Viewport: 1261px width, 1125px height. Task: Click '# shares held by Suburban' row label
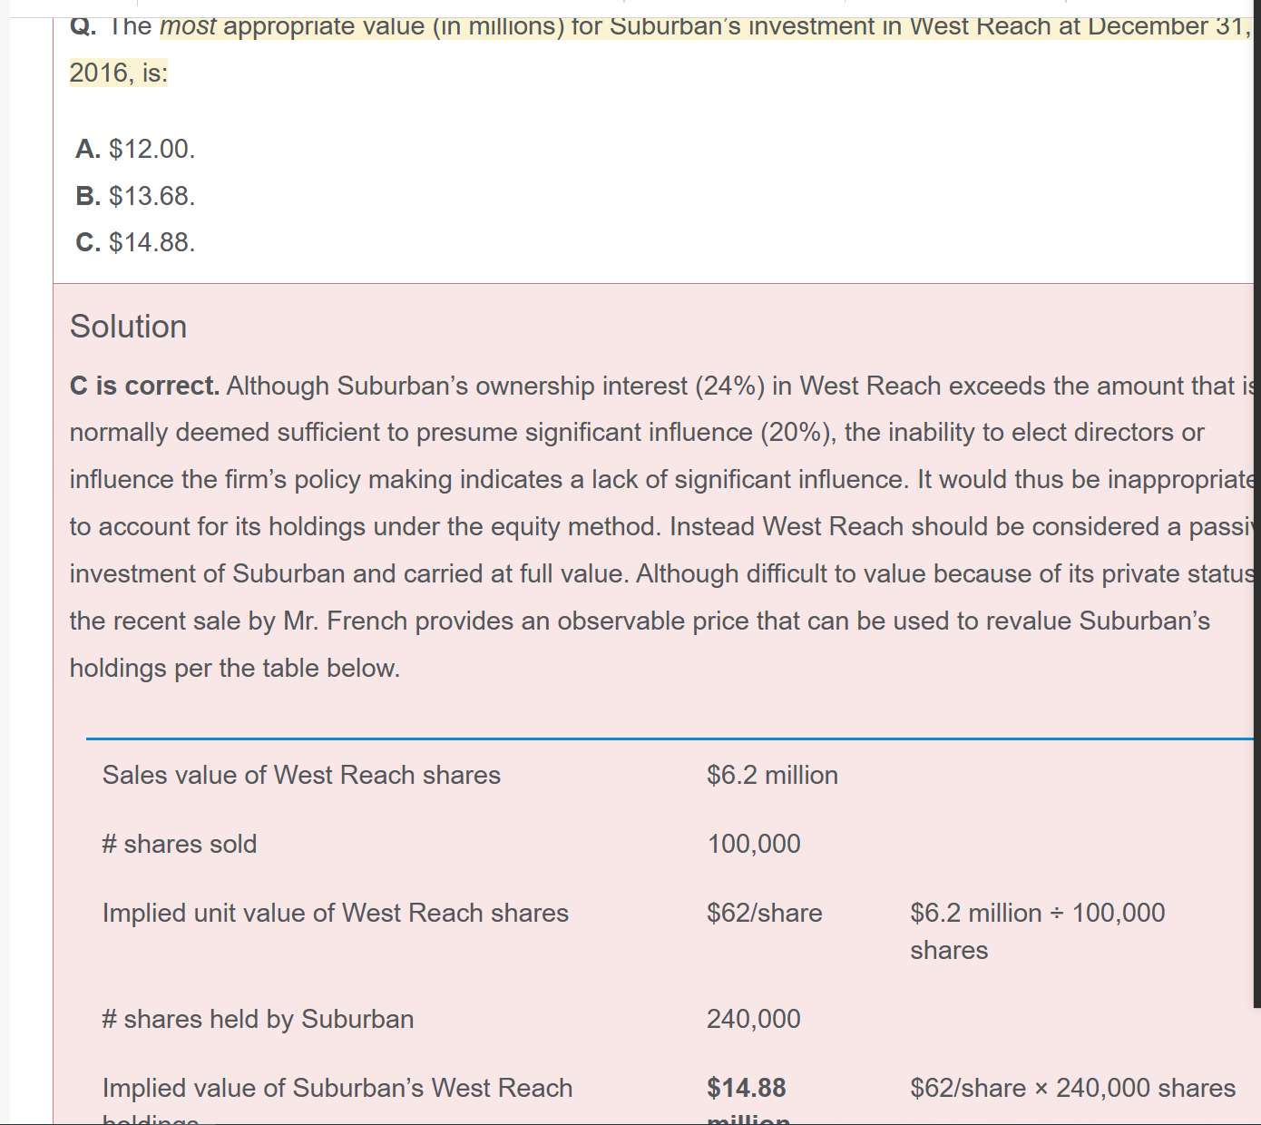coord(258,1019)
